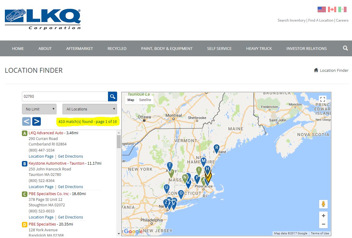
Task: Click green map marker I
Action: pos(199,171)
